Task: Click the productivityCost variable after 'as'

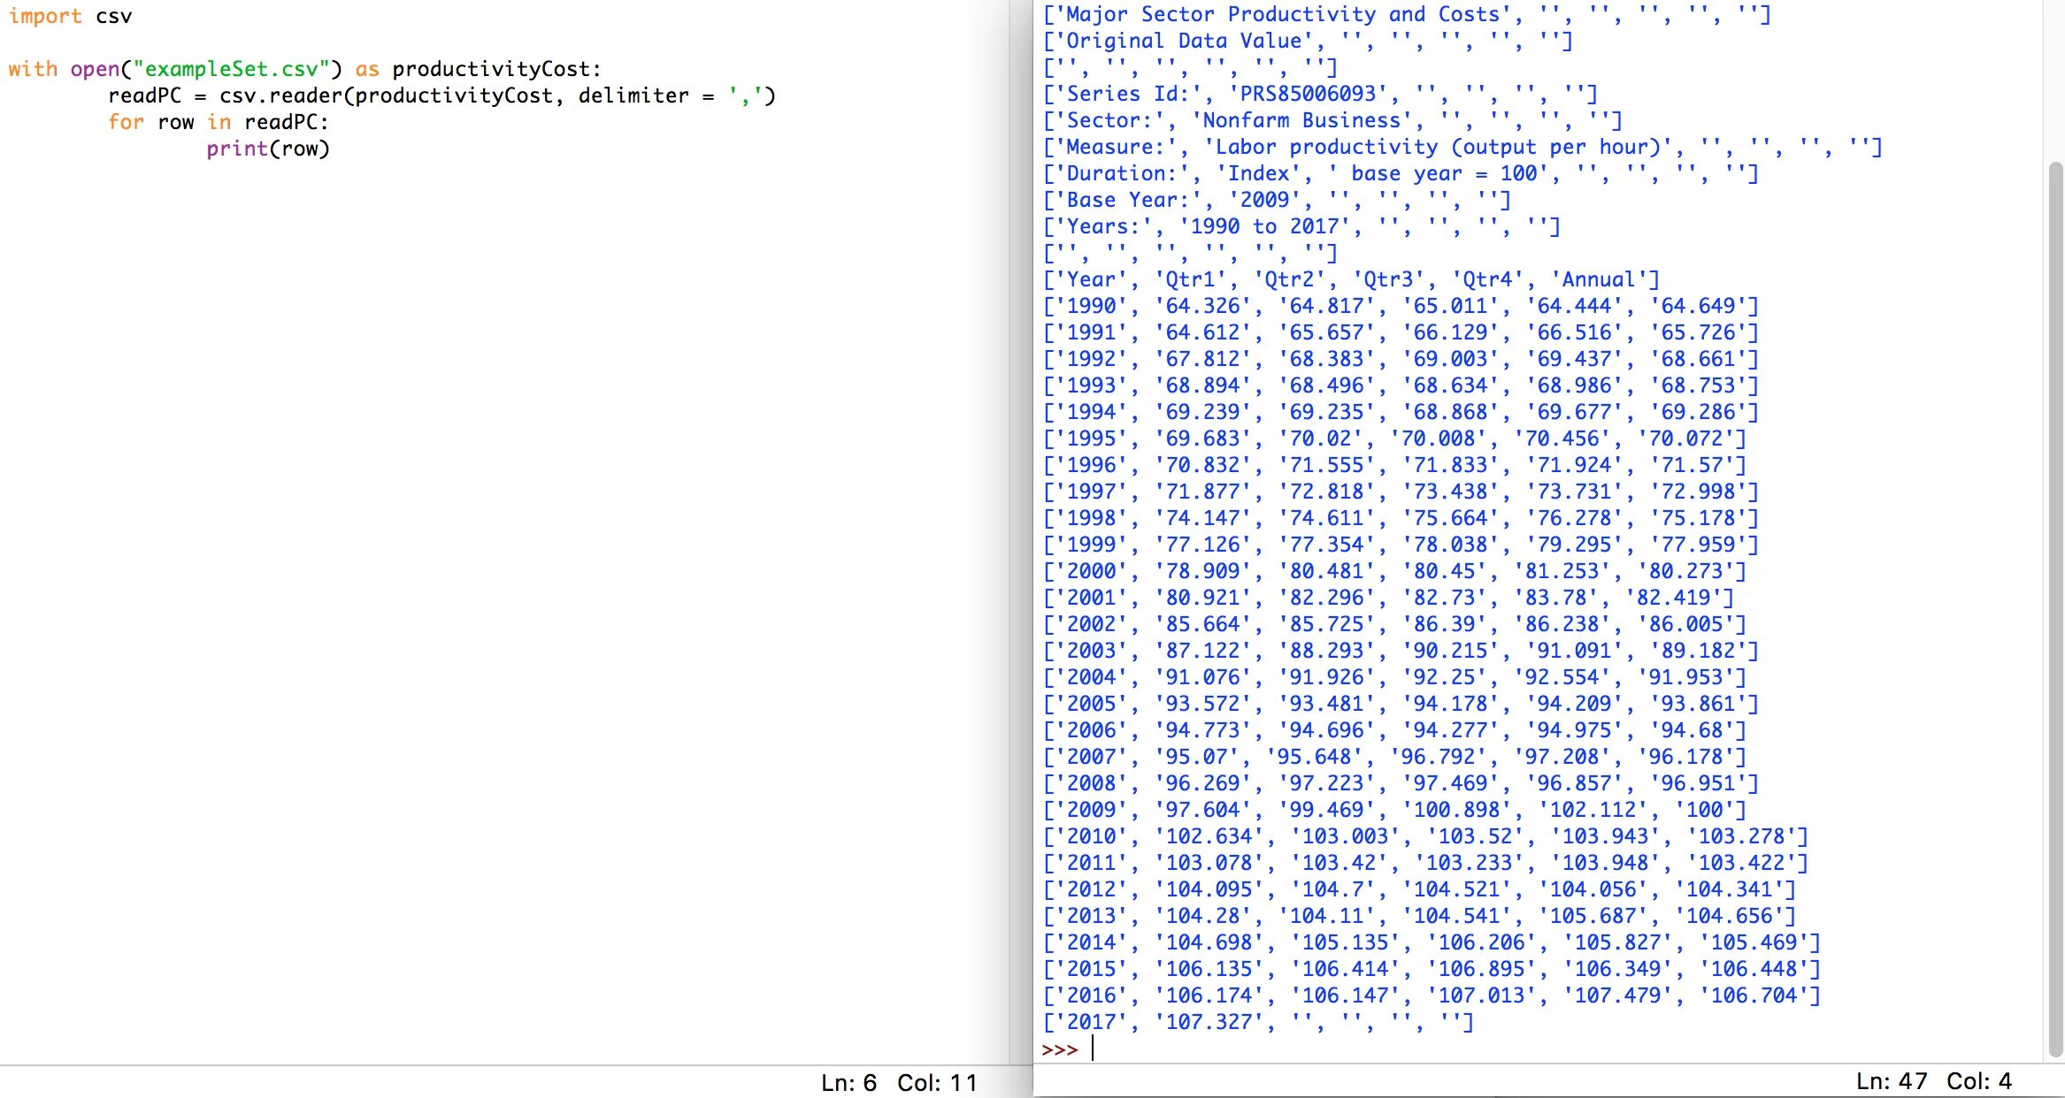Action: point(491,69)
